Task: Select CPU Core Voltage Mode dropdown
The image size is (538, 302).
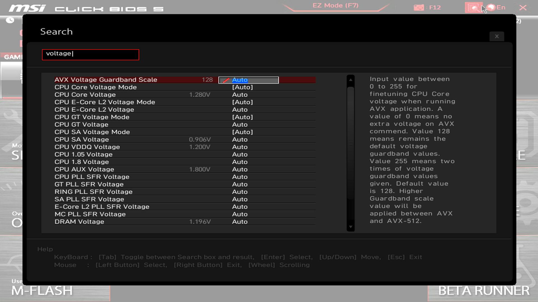Action: coord(242,87)
